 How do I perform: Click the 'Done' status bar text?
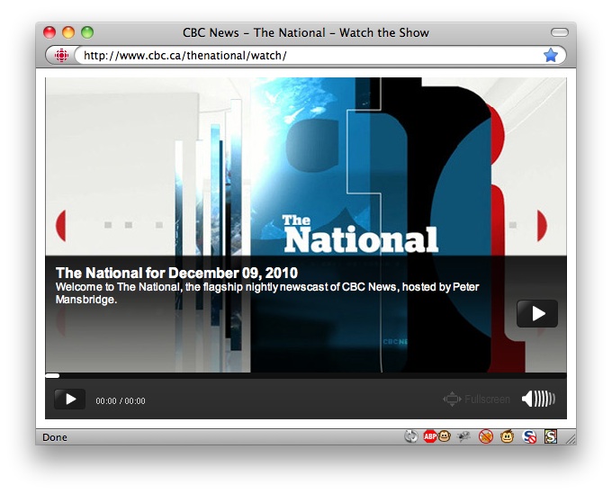[55, 437]
